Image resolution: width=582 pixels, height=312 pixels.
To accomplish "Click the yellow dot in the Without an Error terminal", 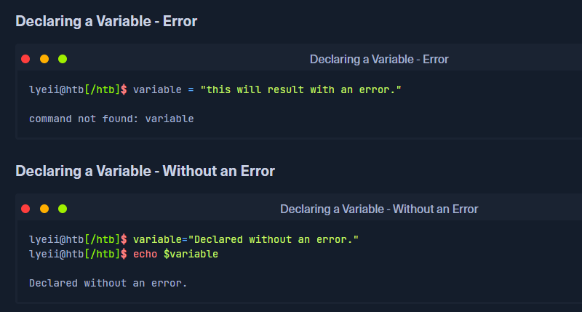I will pos(44,209).
